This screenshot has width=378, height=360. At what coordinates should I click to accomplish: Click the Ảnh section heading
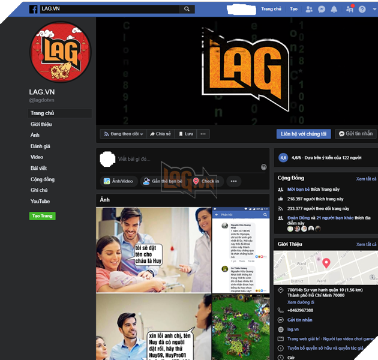point(104,200)
